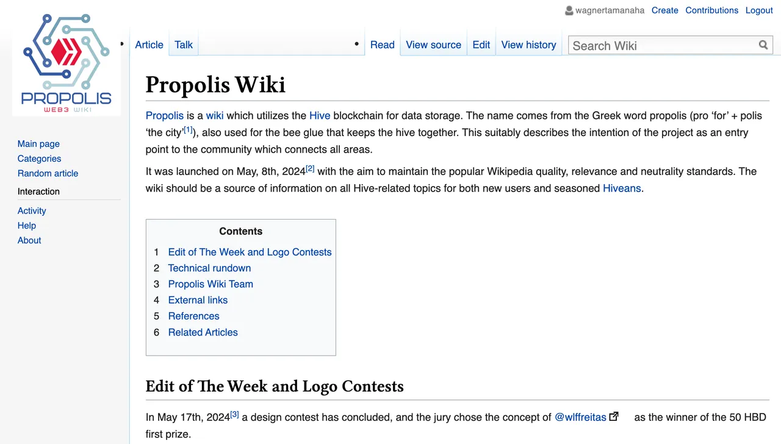Jump to Related Articles section
This screenshot has height=444, width=781.
pyautogui.click(x=203, y=332)
